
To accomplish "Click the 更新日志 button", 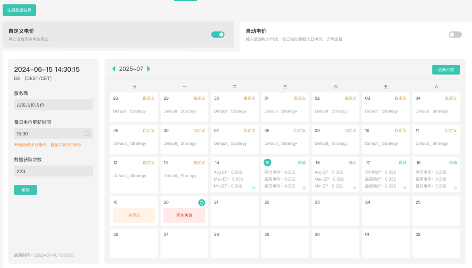I will pyautogui.click(x=446, y=70).
